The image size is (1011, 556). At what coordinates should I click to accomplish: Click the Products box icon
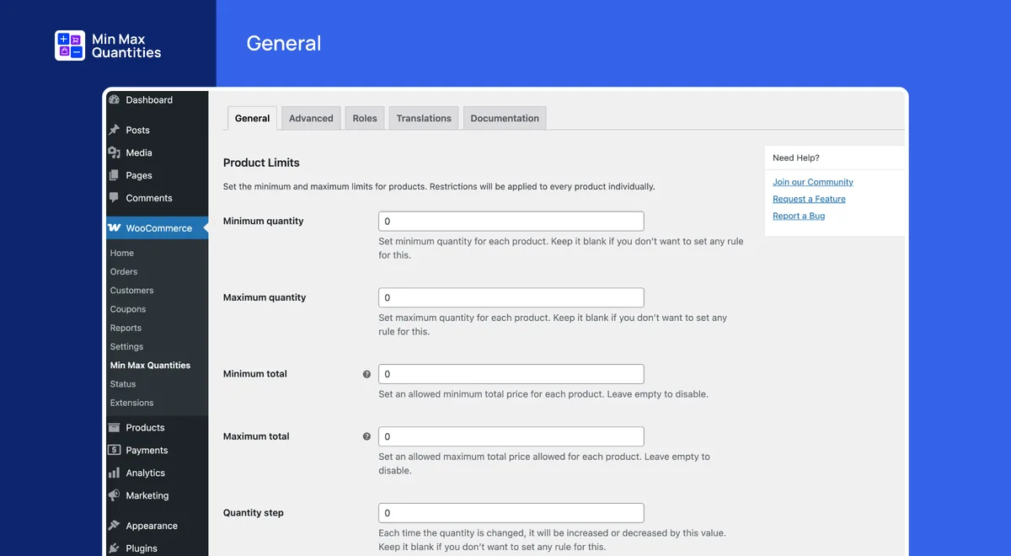point(115,427)
